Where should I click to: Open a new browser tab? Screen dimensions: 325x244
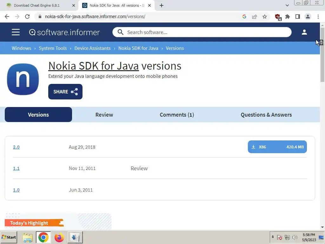162,5
